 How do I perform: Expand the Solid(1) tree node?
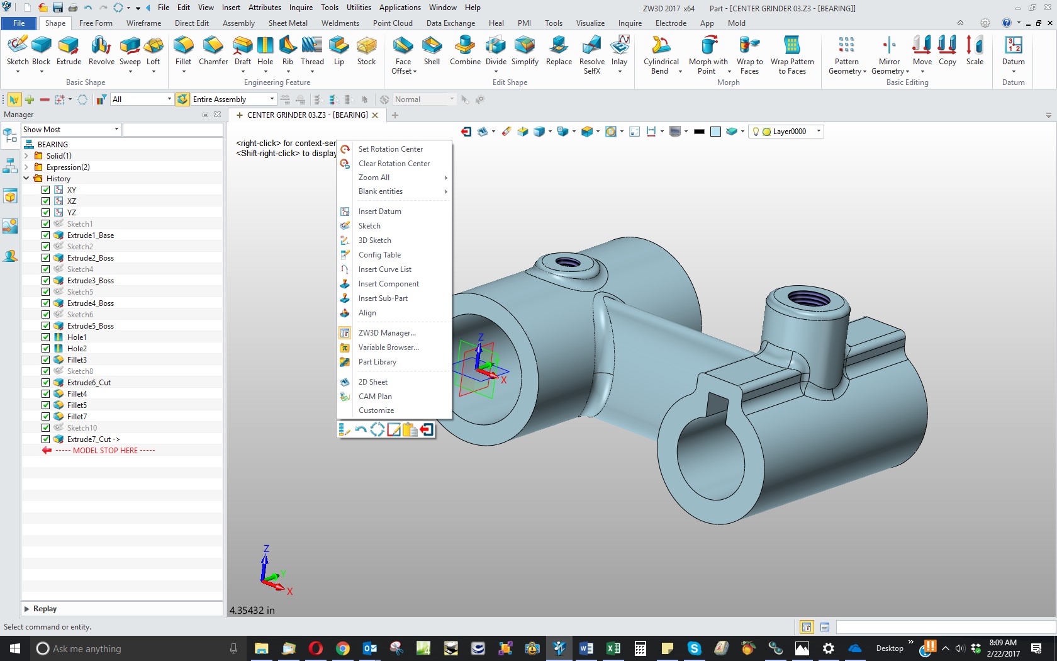[26, 156]
